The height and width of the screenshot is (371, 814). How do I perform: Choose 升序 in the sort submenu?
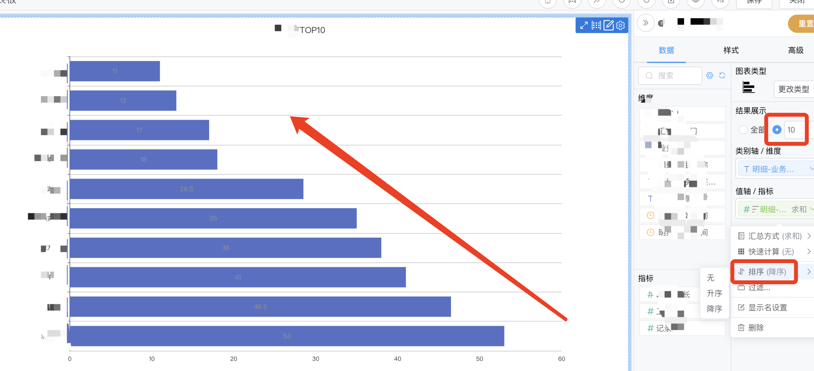714,293
